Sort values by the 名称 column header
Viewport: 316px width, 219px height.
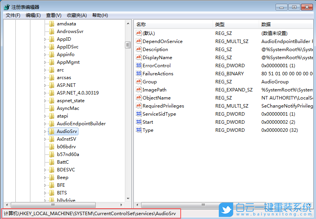[x=173, y=24]
